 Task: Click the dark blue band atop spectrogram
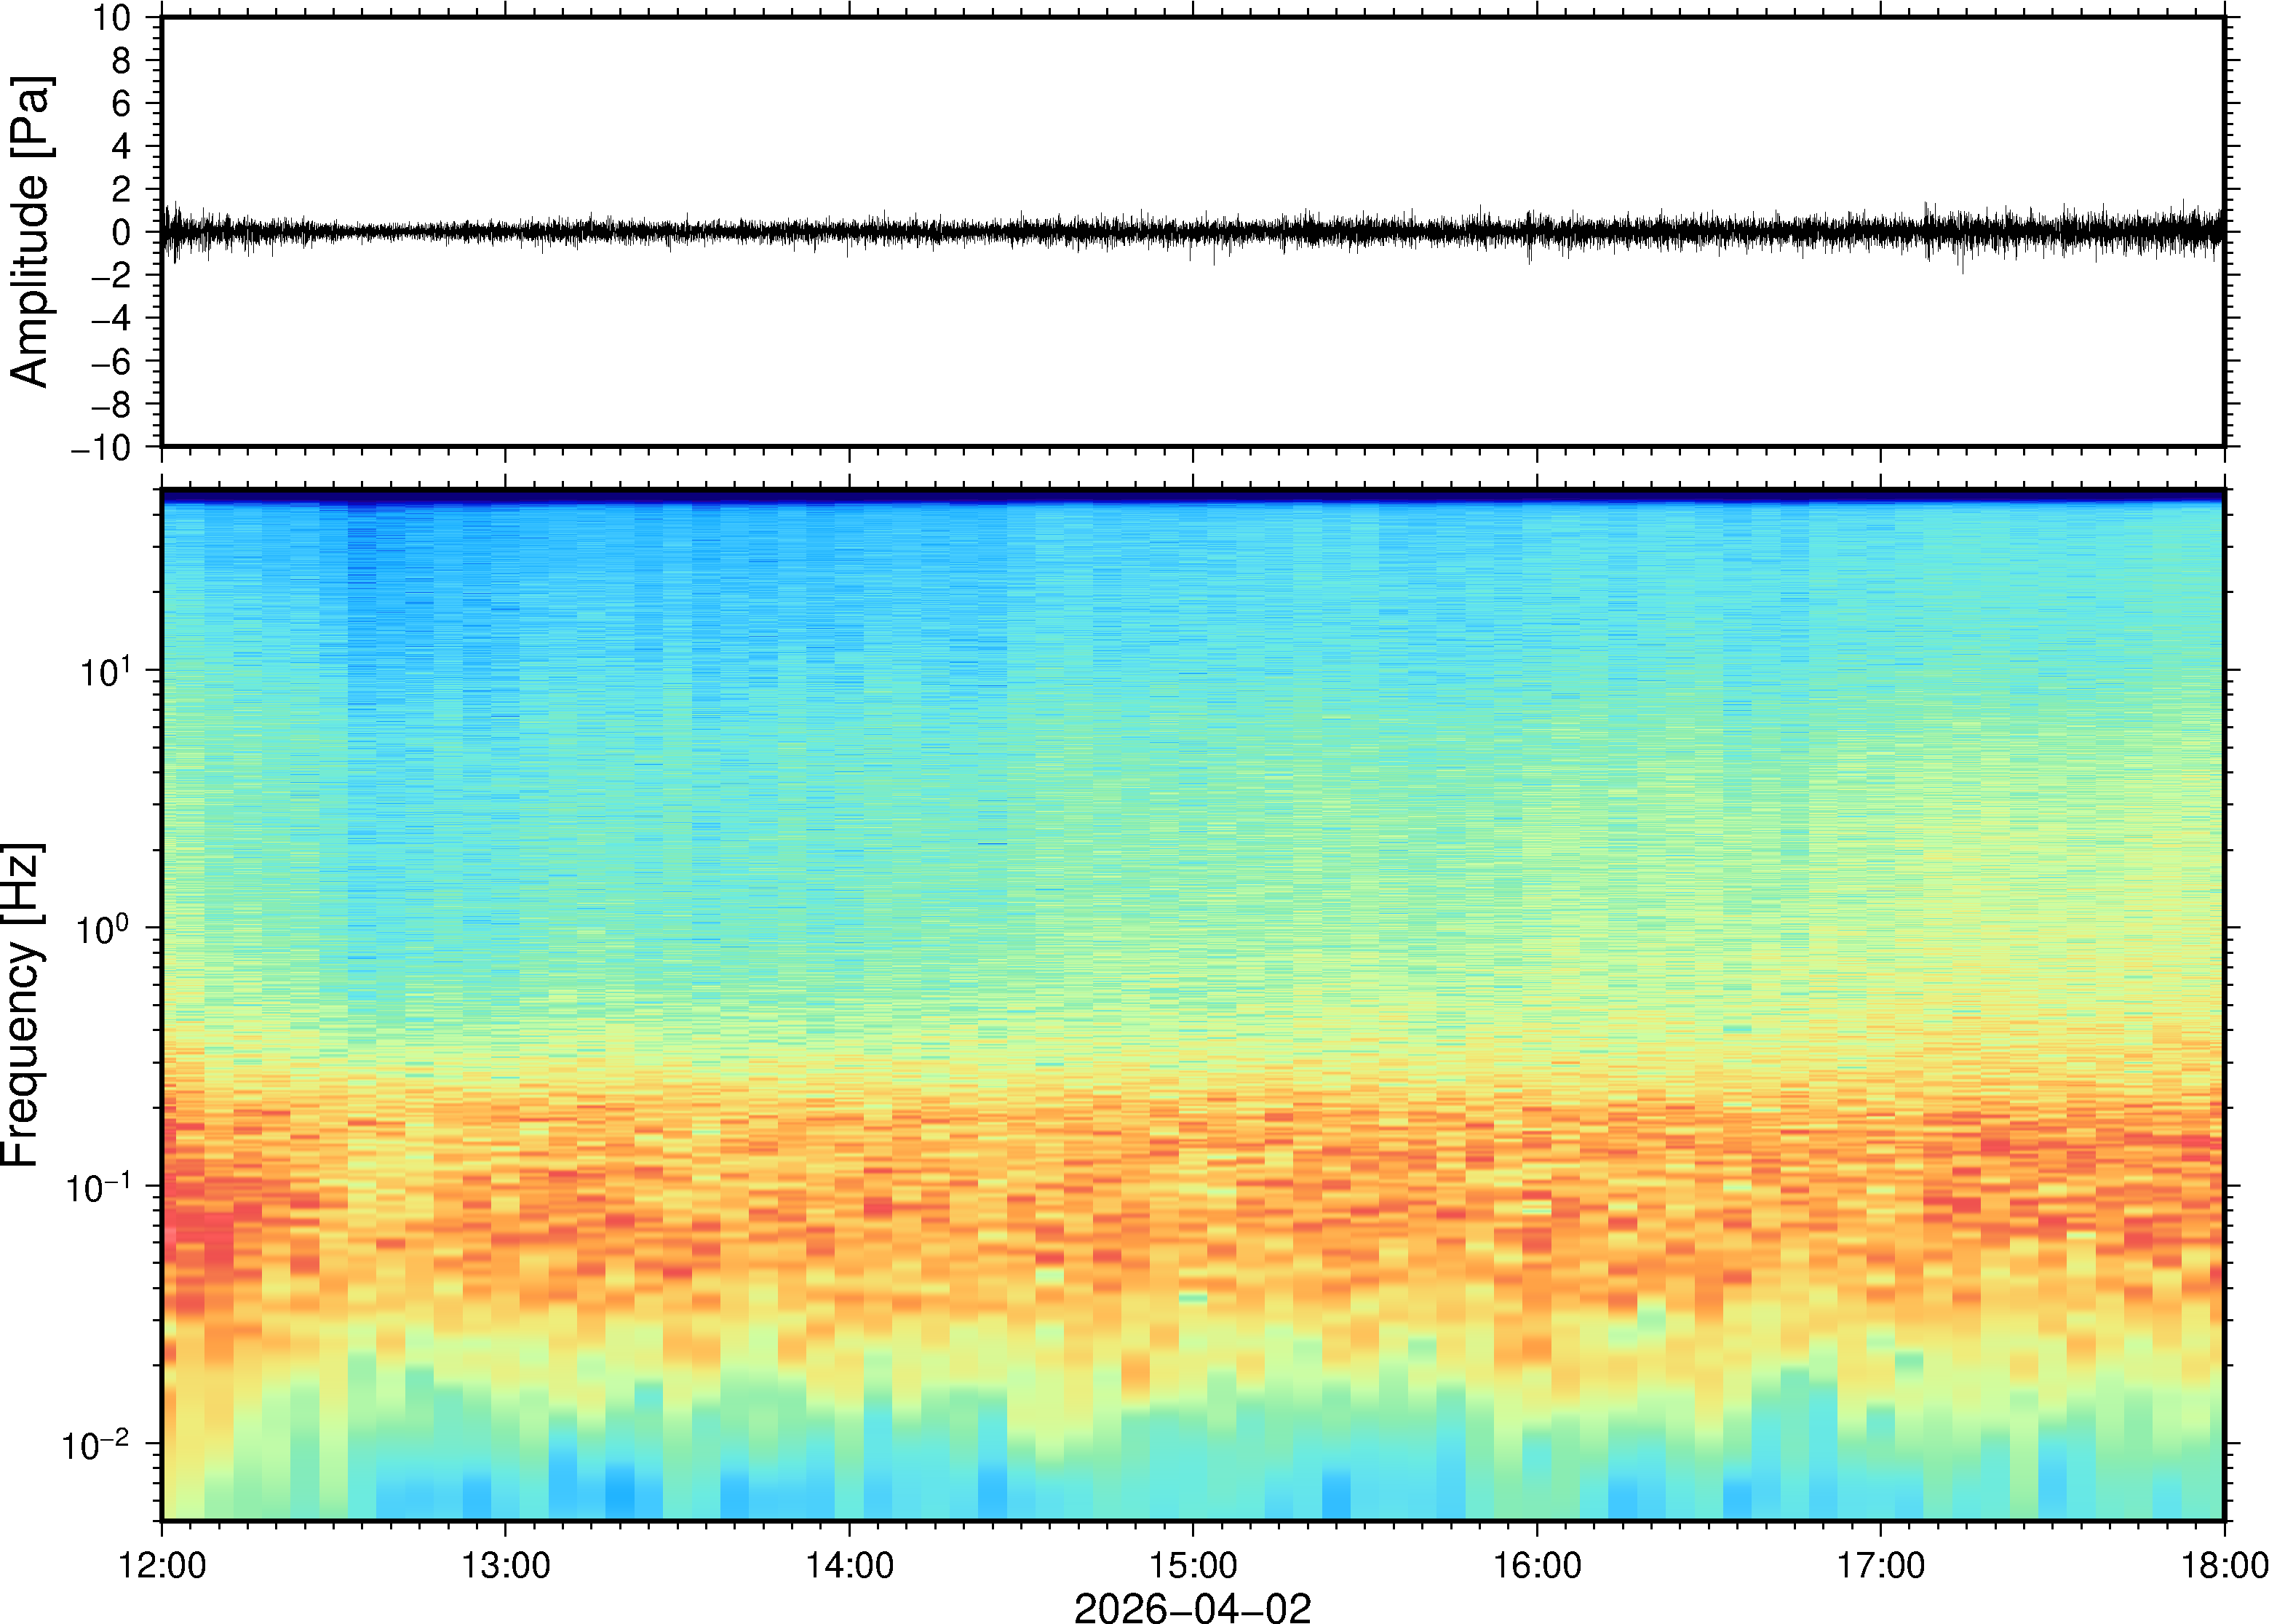tap(1192, 495)
